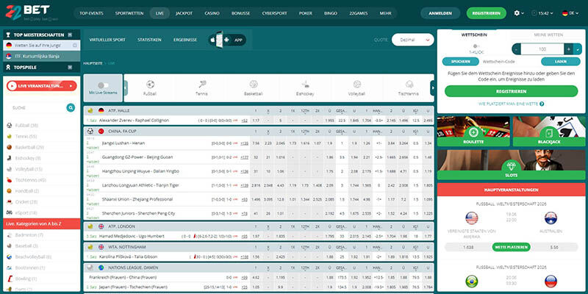Switch to the MEINE WETTEN tab
This screenshot has height=294, width=588.
pyautogui.click(x=548, y=35)
